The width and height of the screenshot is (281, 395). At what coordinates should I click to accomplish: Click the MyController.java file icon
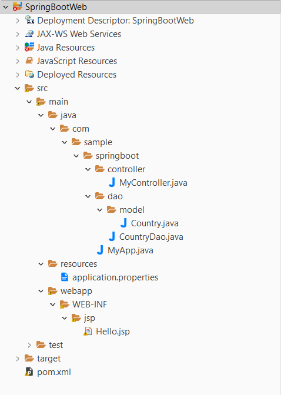point(112,182)
